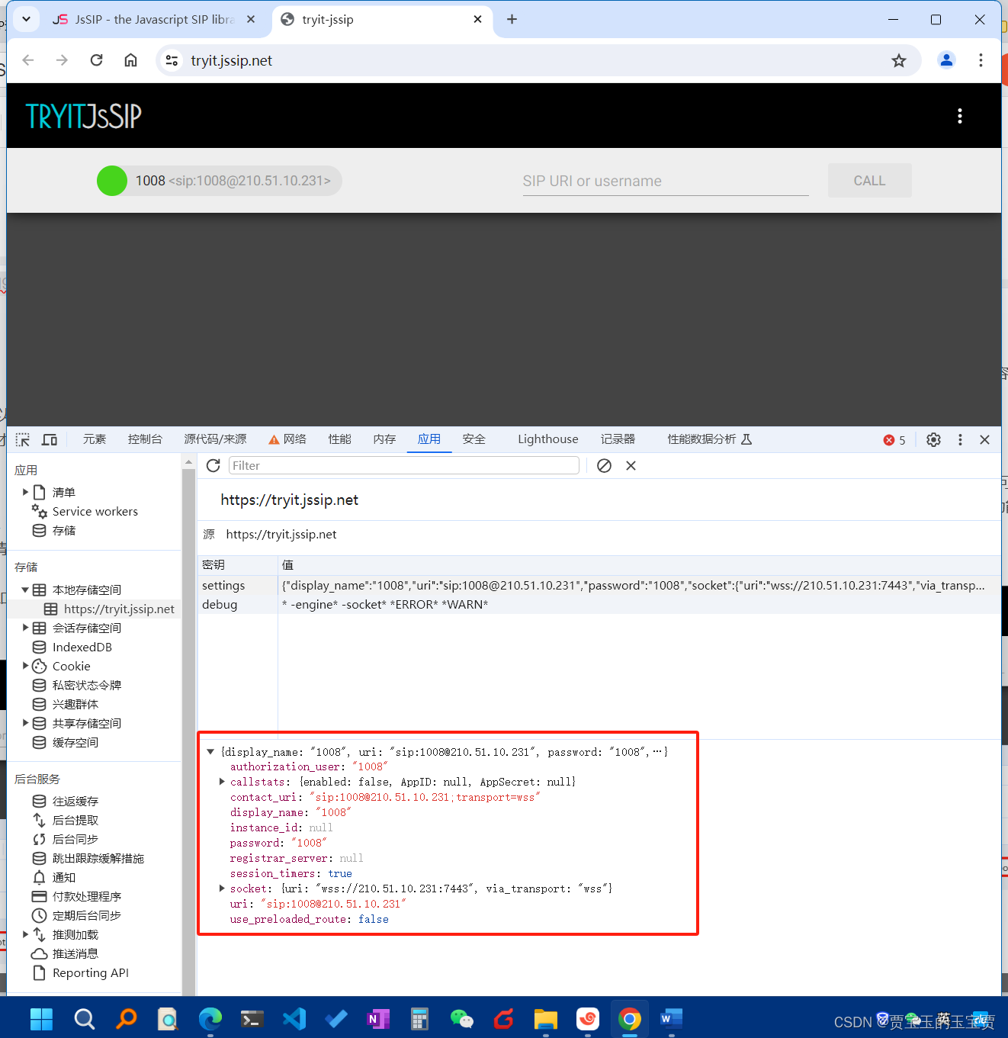The height and width of the screenshot is (1038, 1008).
Task: Expand the 会话存储空间 node
Action: (x=25, y=628)
